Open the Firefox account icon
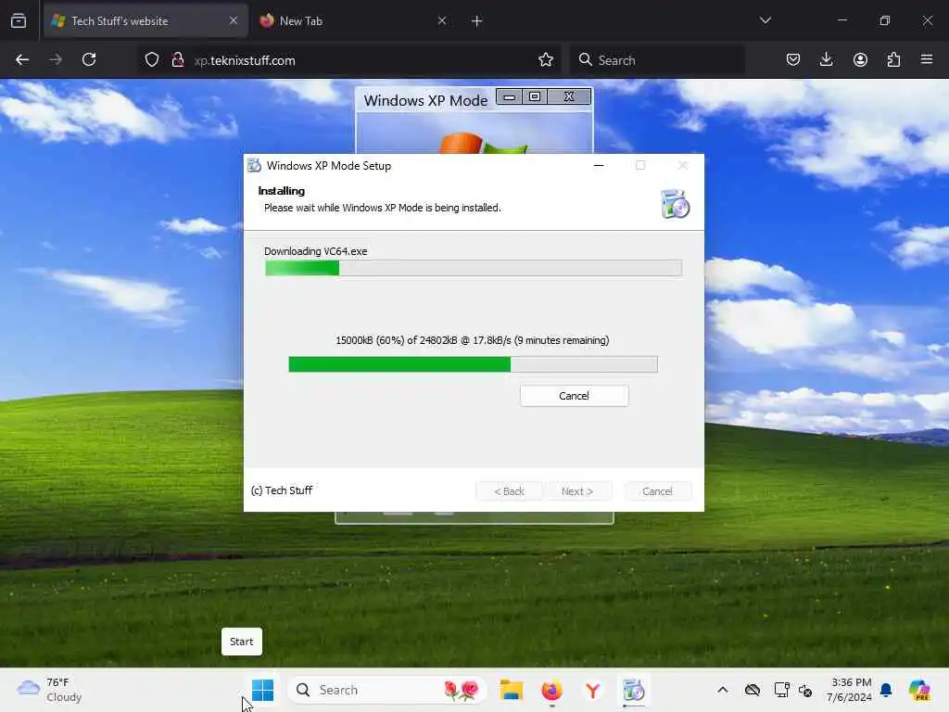The height and width of the screenshot is (712, 949). point(860,60)
